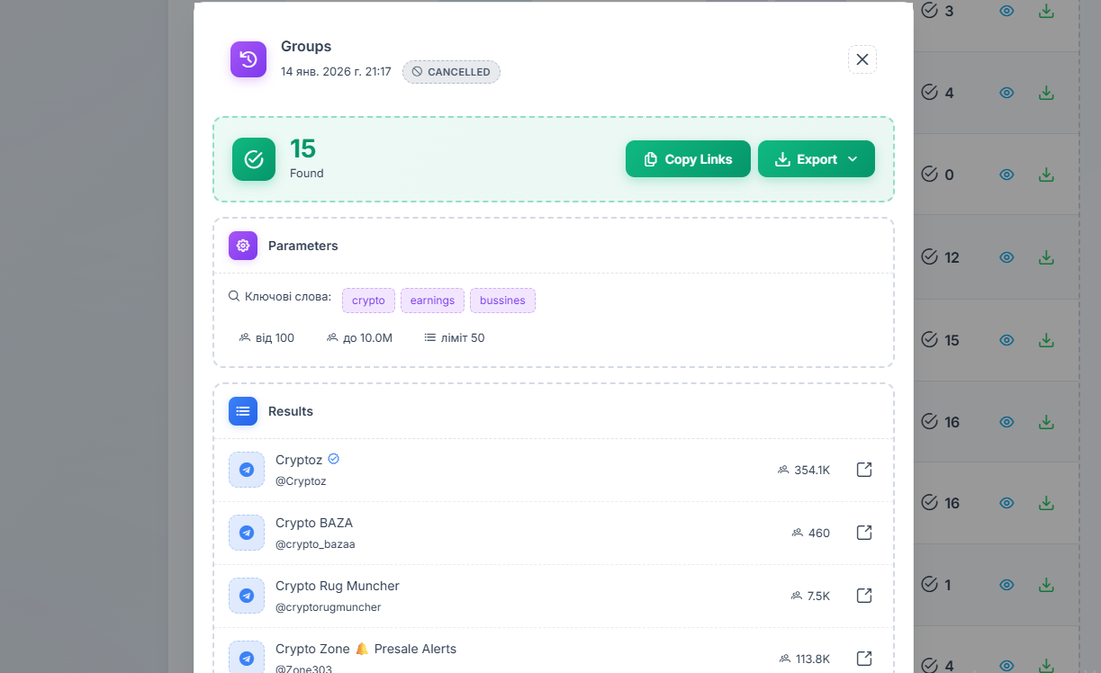
Task: Click the CANCELLED status badge
Action: pos(451,71)
